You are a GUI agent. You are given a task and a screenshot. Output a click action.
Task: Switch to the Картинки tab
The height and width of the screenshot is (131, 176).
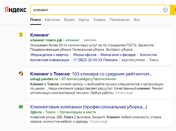(x=52, y=20)
